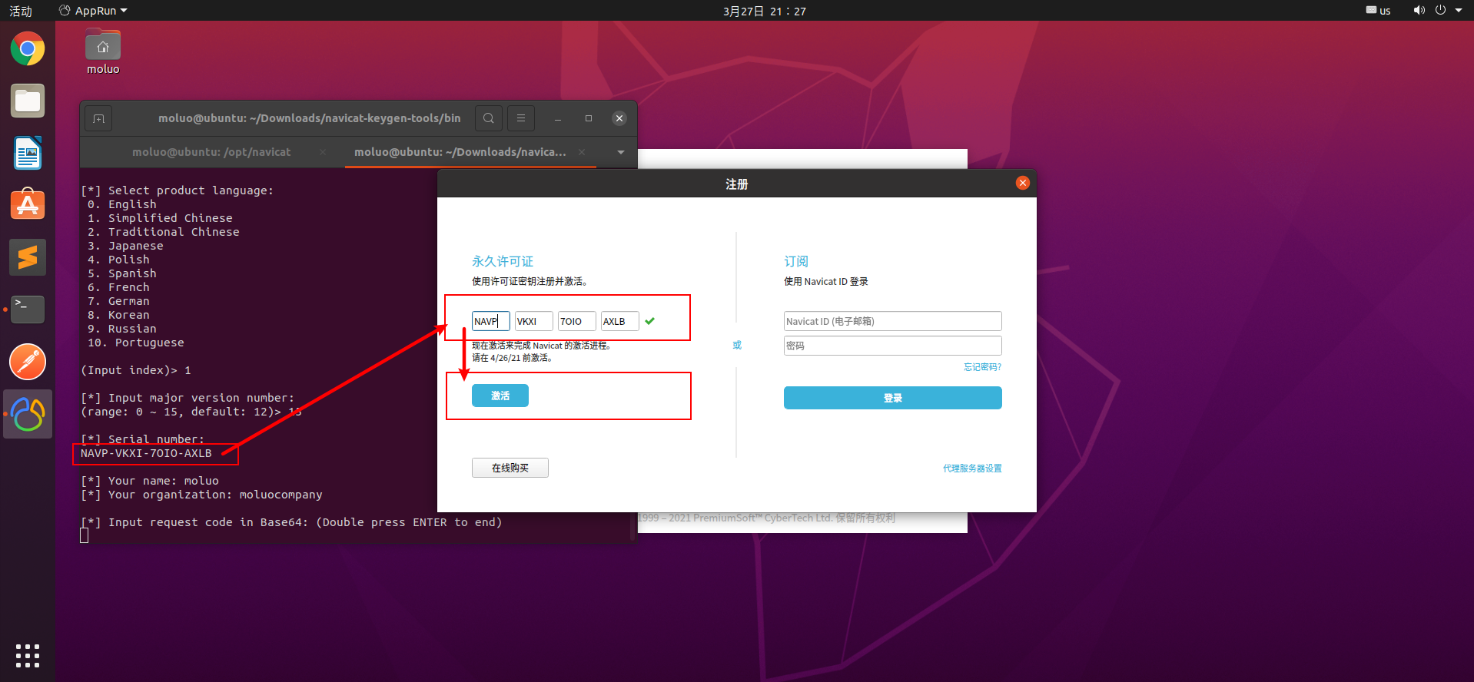Close the /opt/navicat terminal tab
Screen dimensions: 1474x682
[323, 152]
